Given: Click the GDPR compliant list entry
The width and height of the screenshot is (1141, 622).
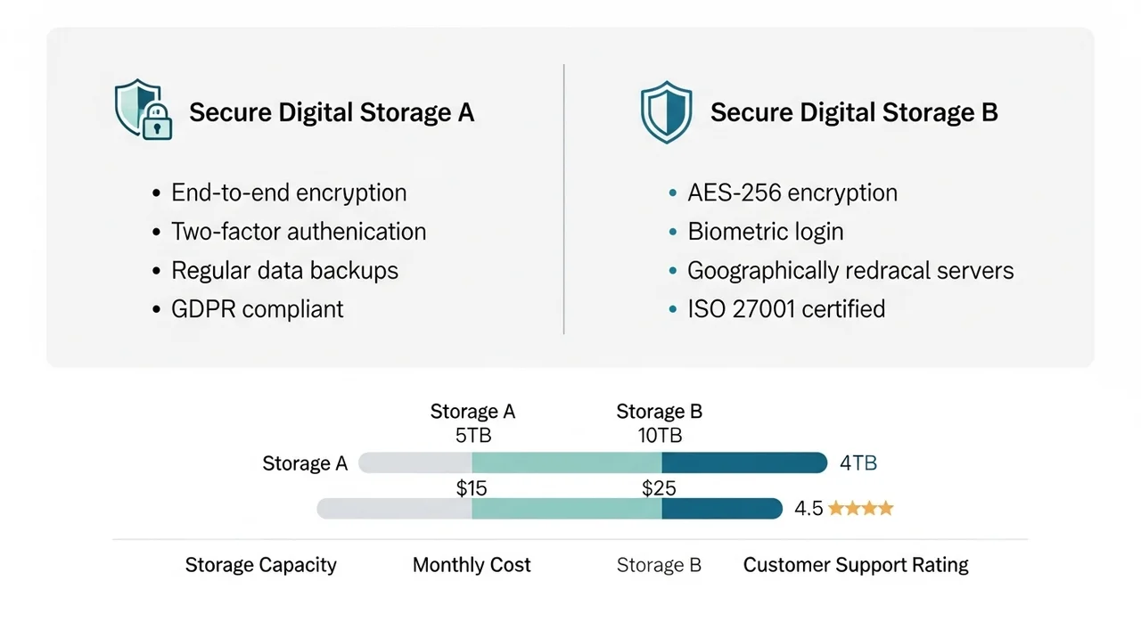Looking at the screenshot, I should [258, 309].
